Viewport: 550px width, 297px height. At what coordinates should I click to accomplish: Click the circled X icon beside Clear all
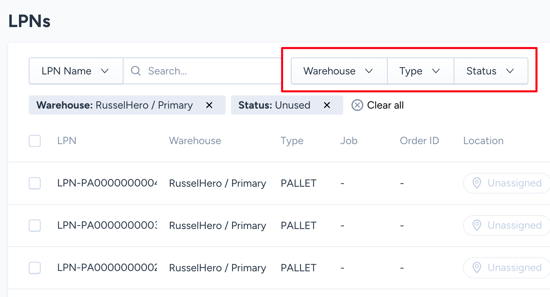[x=357, y=105]
